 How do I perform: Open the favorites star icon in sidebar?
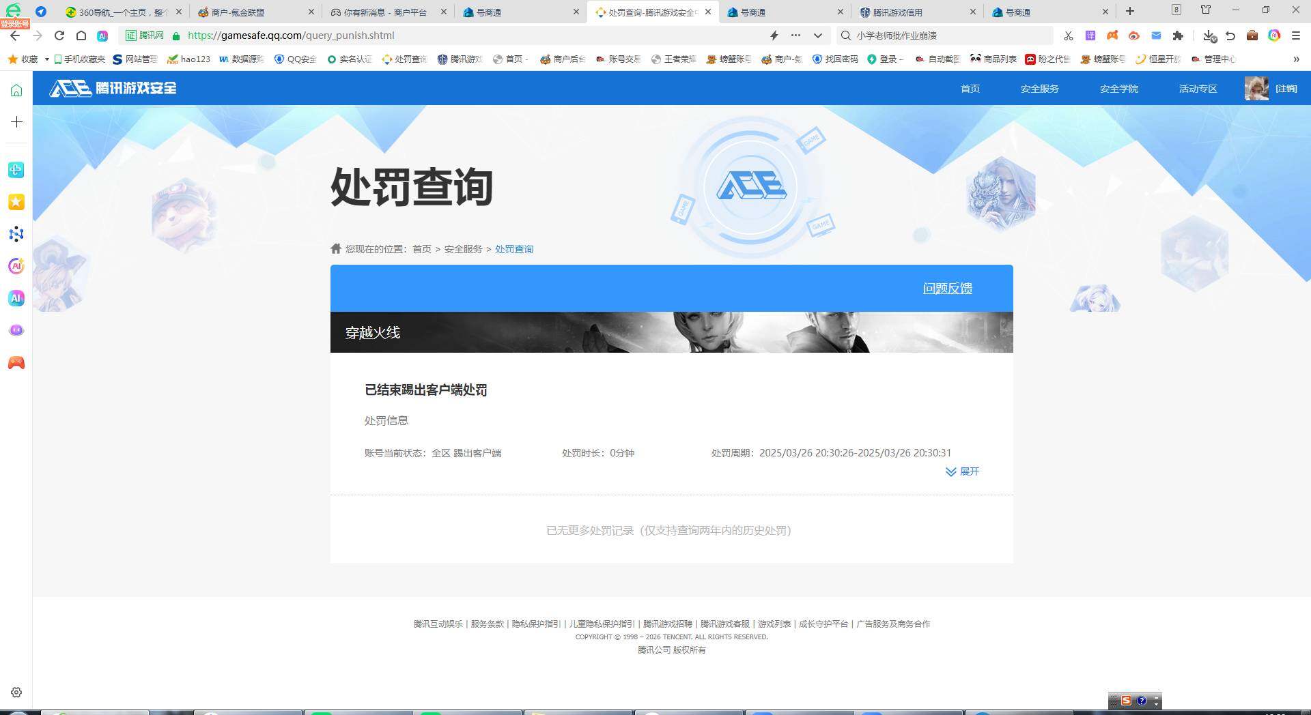coord(16,202)
